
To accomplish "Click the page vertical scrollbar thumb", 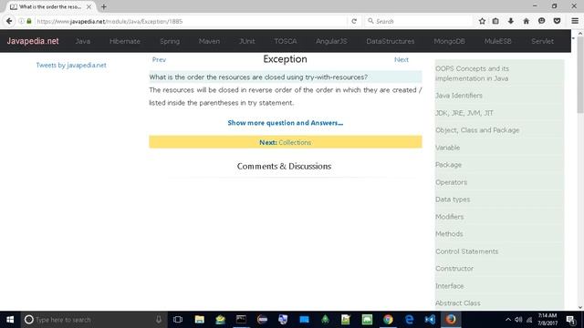I will [x=580, y=75].
